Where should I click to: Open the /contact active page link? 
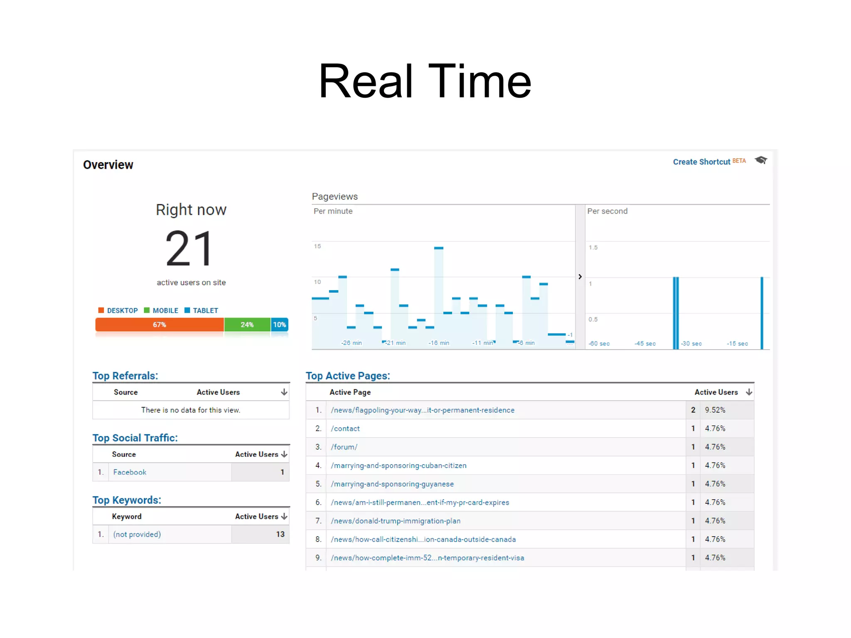[345, 429]
